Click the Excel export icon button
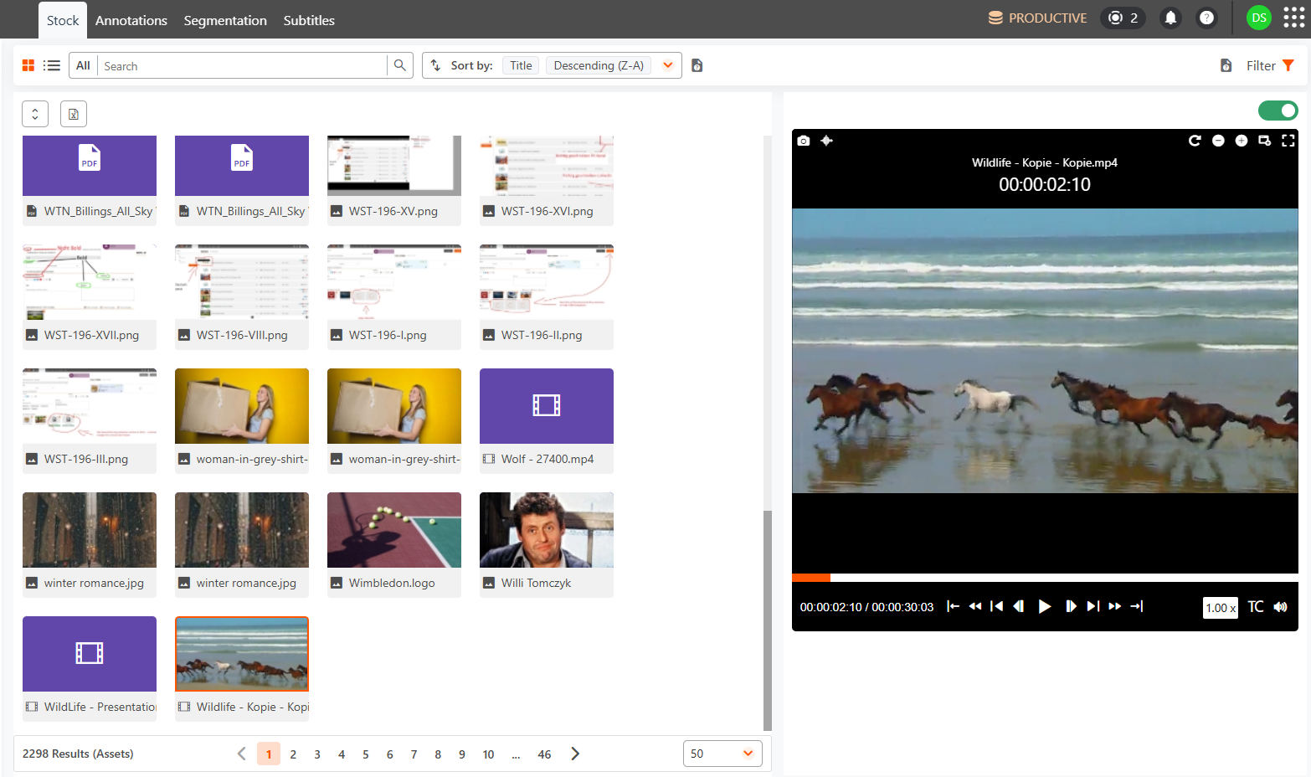 pos(74,114)
